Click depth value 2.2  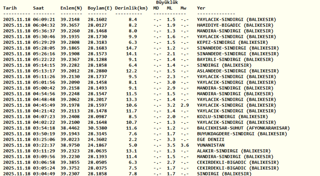click(x=133, y=139)
